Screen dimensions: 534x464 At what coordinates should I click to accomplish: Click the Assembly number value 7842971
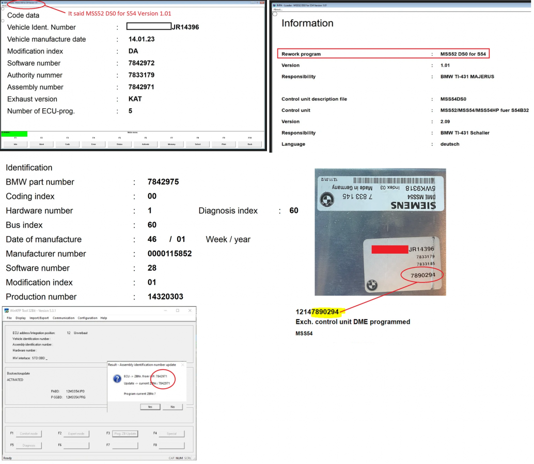(142, 87)
